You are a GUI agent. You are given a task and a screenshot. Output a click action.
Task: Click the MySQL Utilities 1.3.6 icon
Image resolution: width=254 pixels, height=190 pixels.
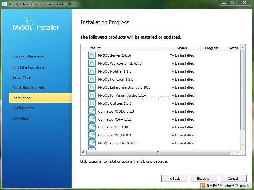[92, 103]
